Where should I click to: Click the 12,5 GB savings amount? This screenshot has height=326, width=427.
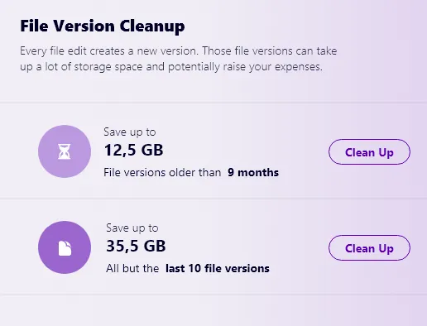coord(133,151)
